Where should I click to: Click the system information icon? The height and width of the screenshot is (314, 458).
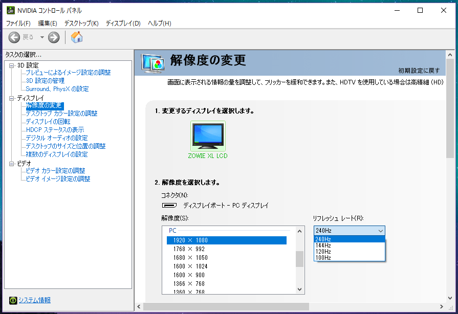pos(13,300)
